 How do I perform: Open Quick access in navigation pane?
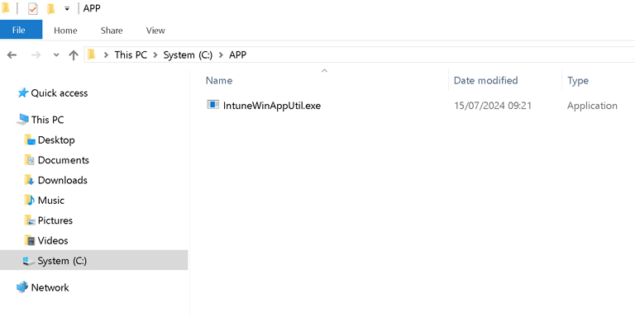(60, 93)
